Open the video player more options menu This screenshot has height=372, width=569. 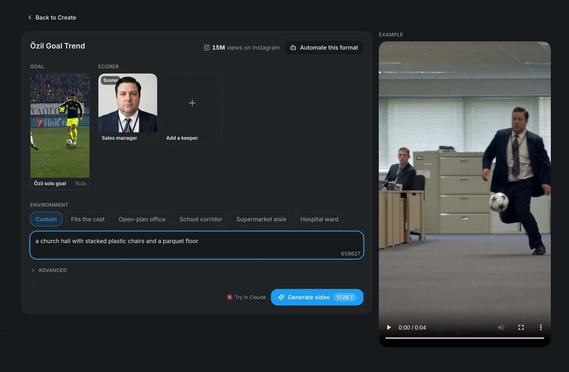pyautogui.click(x=541, y=328)
